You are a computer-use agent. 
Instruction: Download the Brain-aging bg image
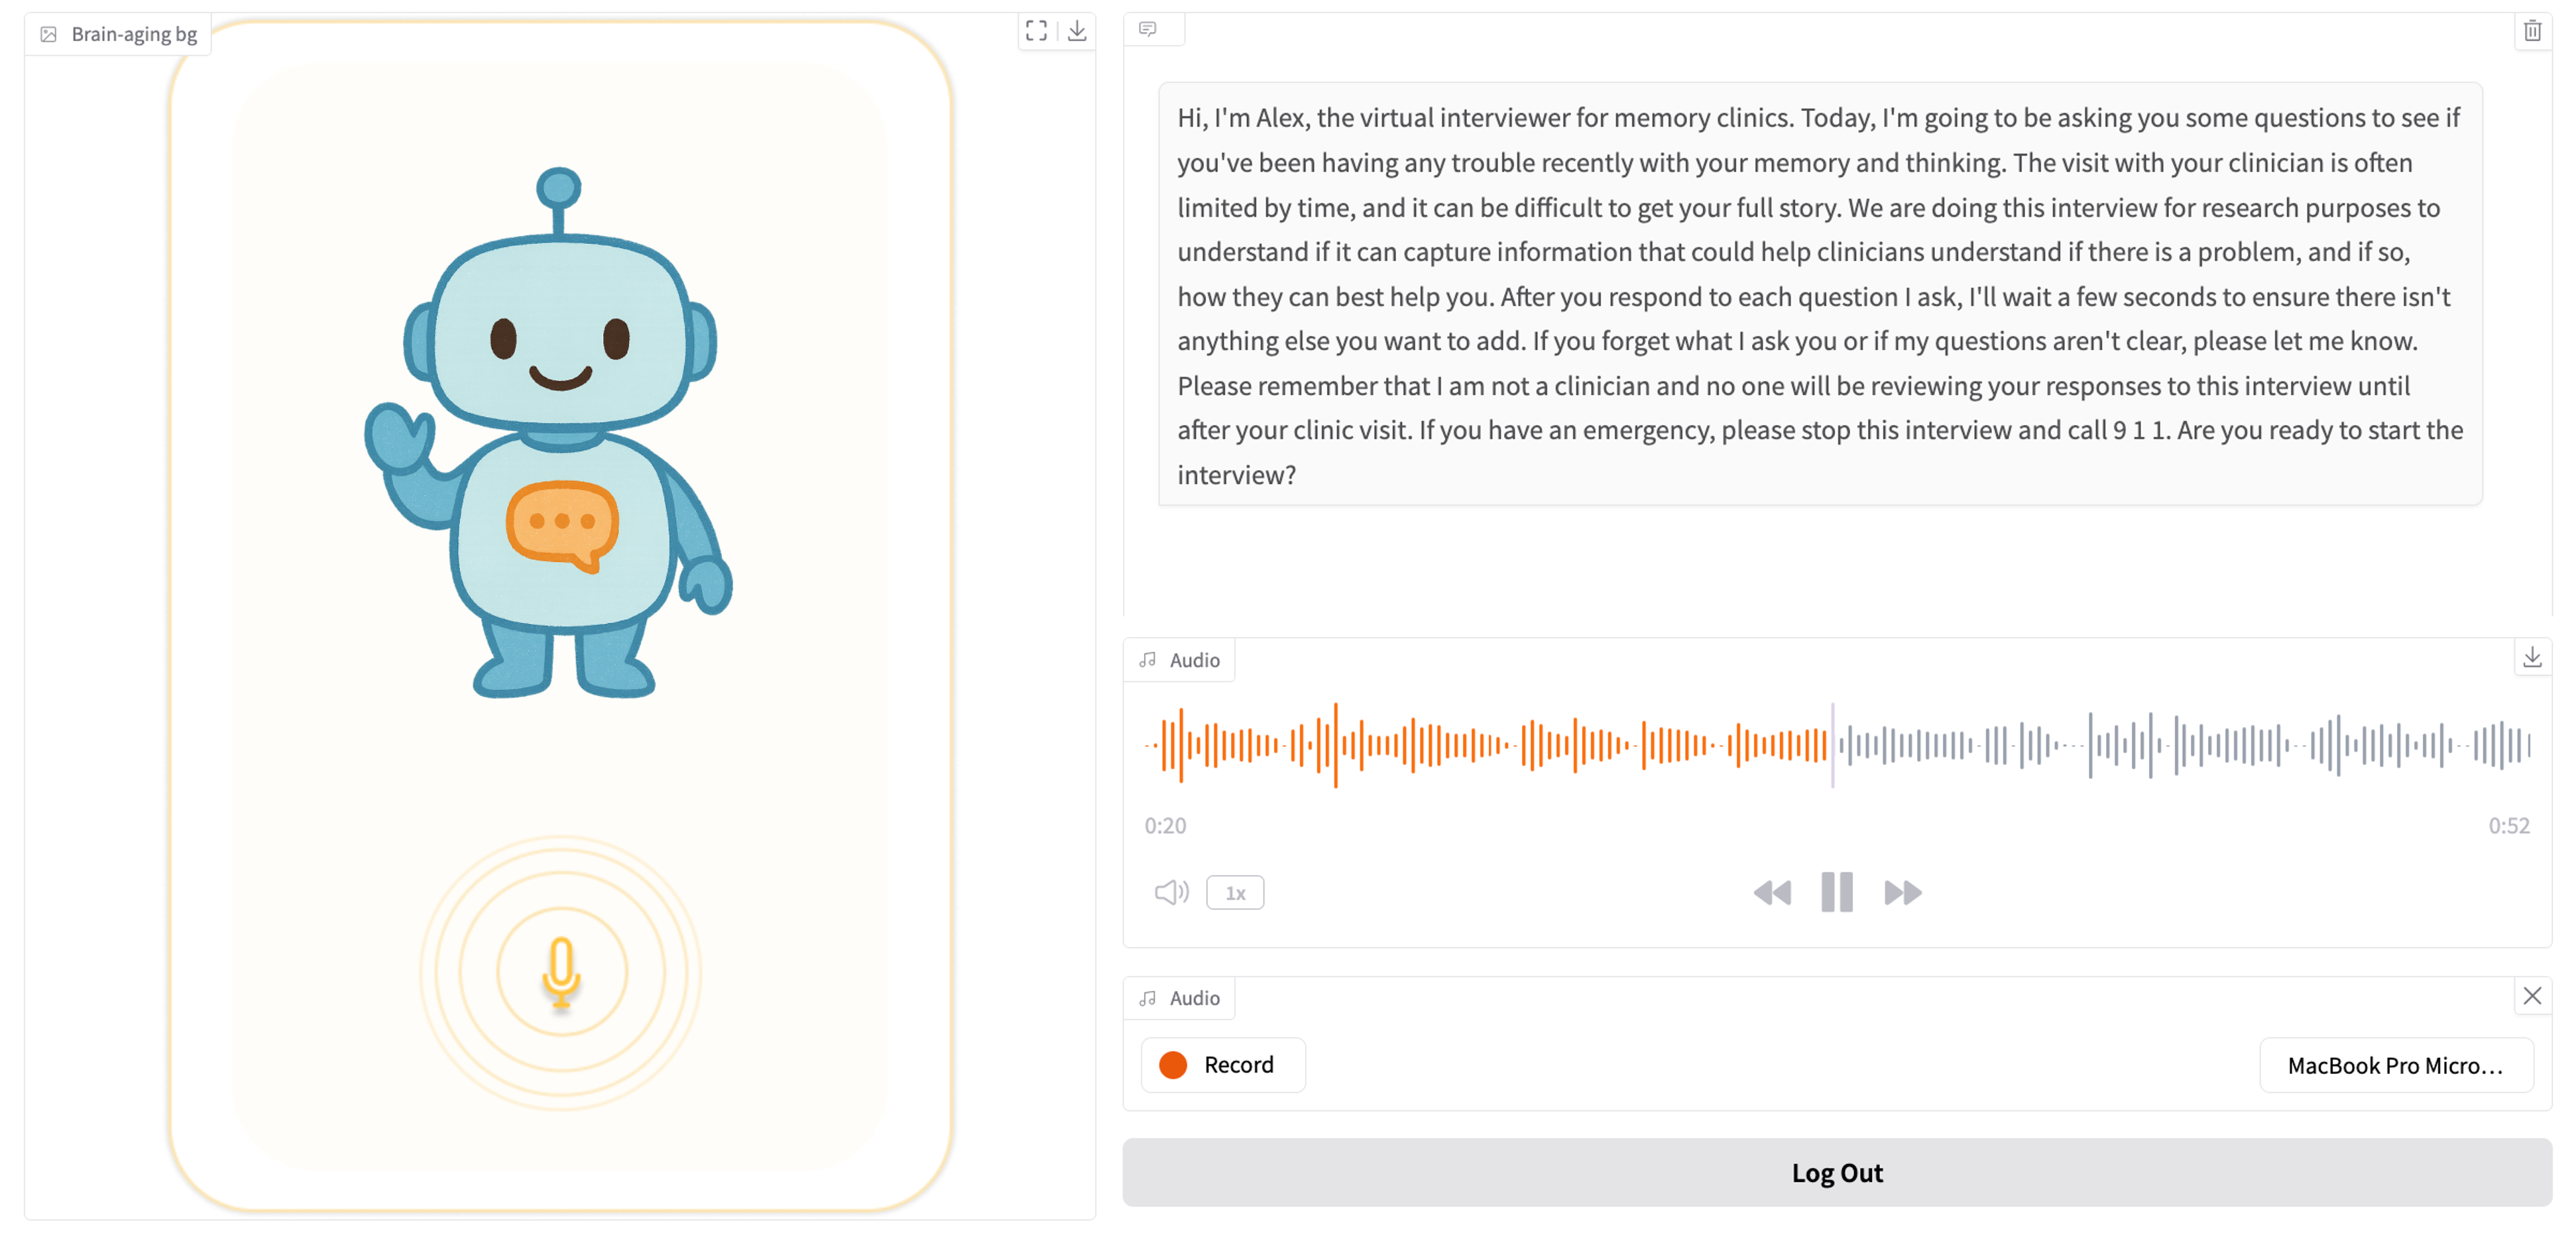pyautogui.click(x=1077, y=31)
